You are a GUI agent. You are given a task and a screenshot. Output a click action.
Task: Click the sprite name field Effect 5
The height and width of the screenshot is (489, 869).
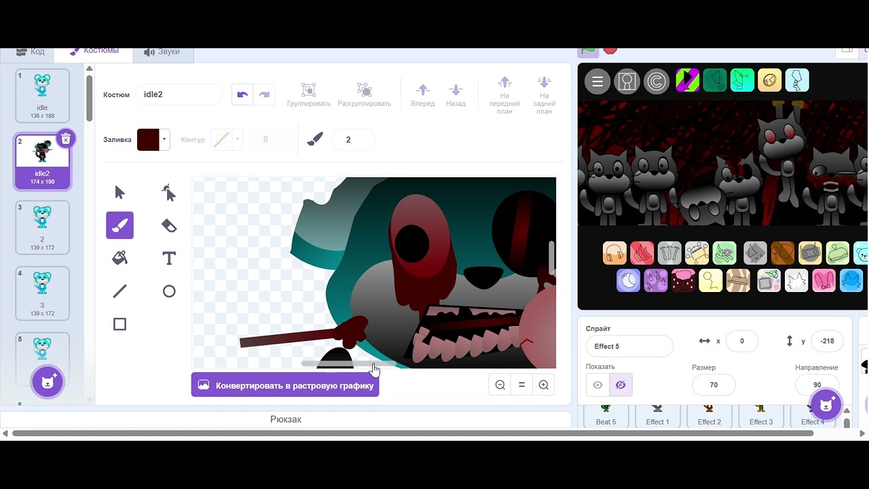(x=629, y=346)
